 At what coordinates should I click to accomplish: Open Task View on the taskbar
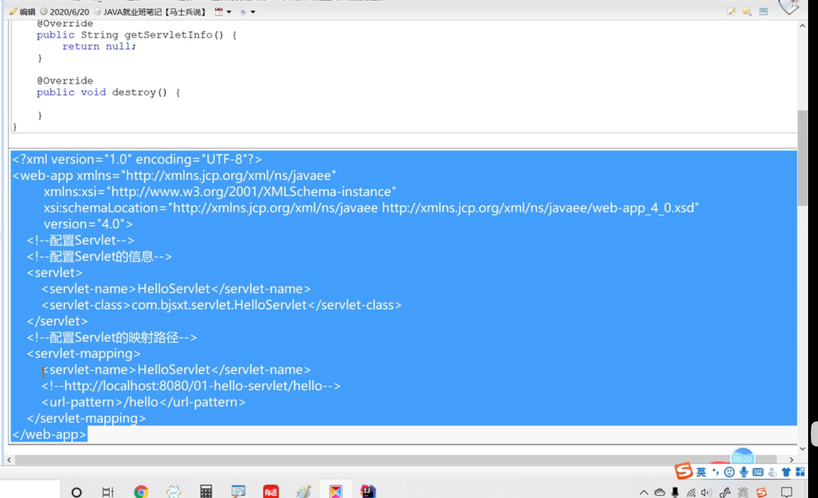point(108,492)
